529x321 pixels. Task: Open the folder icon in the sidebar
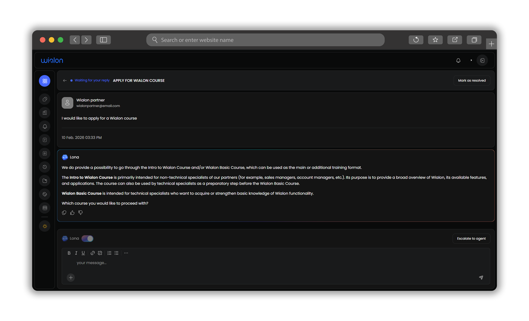click(45, 181)
